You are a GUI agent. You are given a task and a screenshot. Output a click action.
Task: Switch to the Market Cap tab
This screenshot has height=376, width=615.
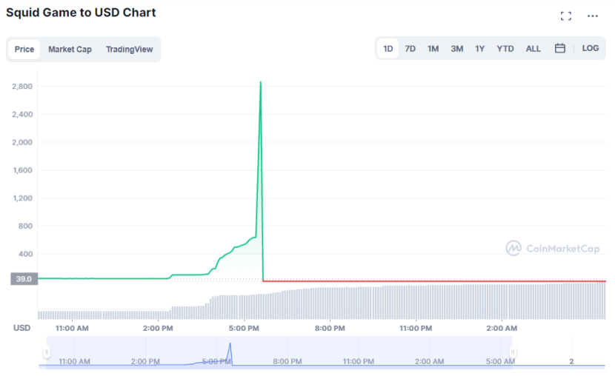pyautogui.click(x=70, y=50)
